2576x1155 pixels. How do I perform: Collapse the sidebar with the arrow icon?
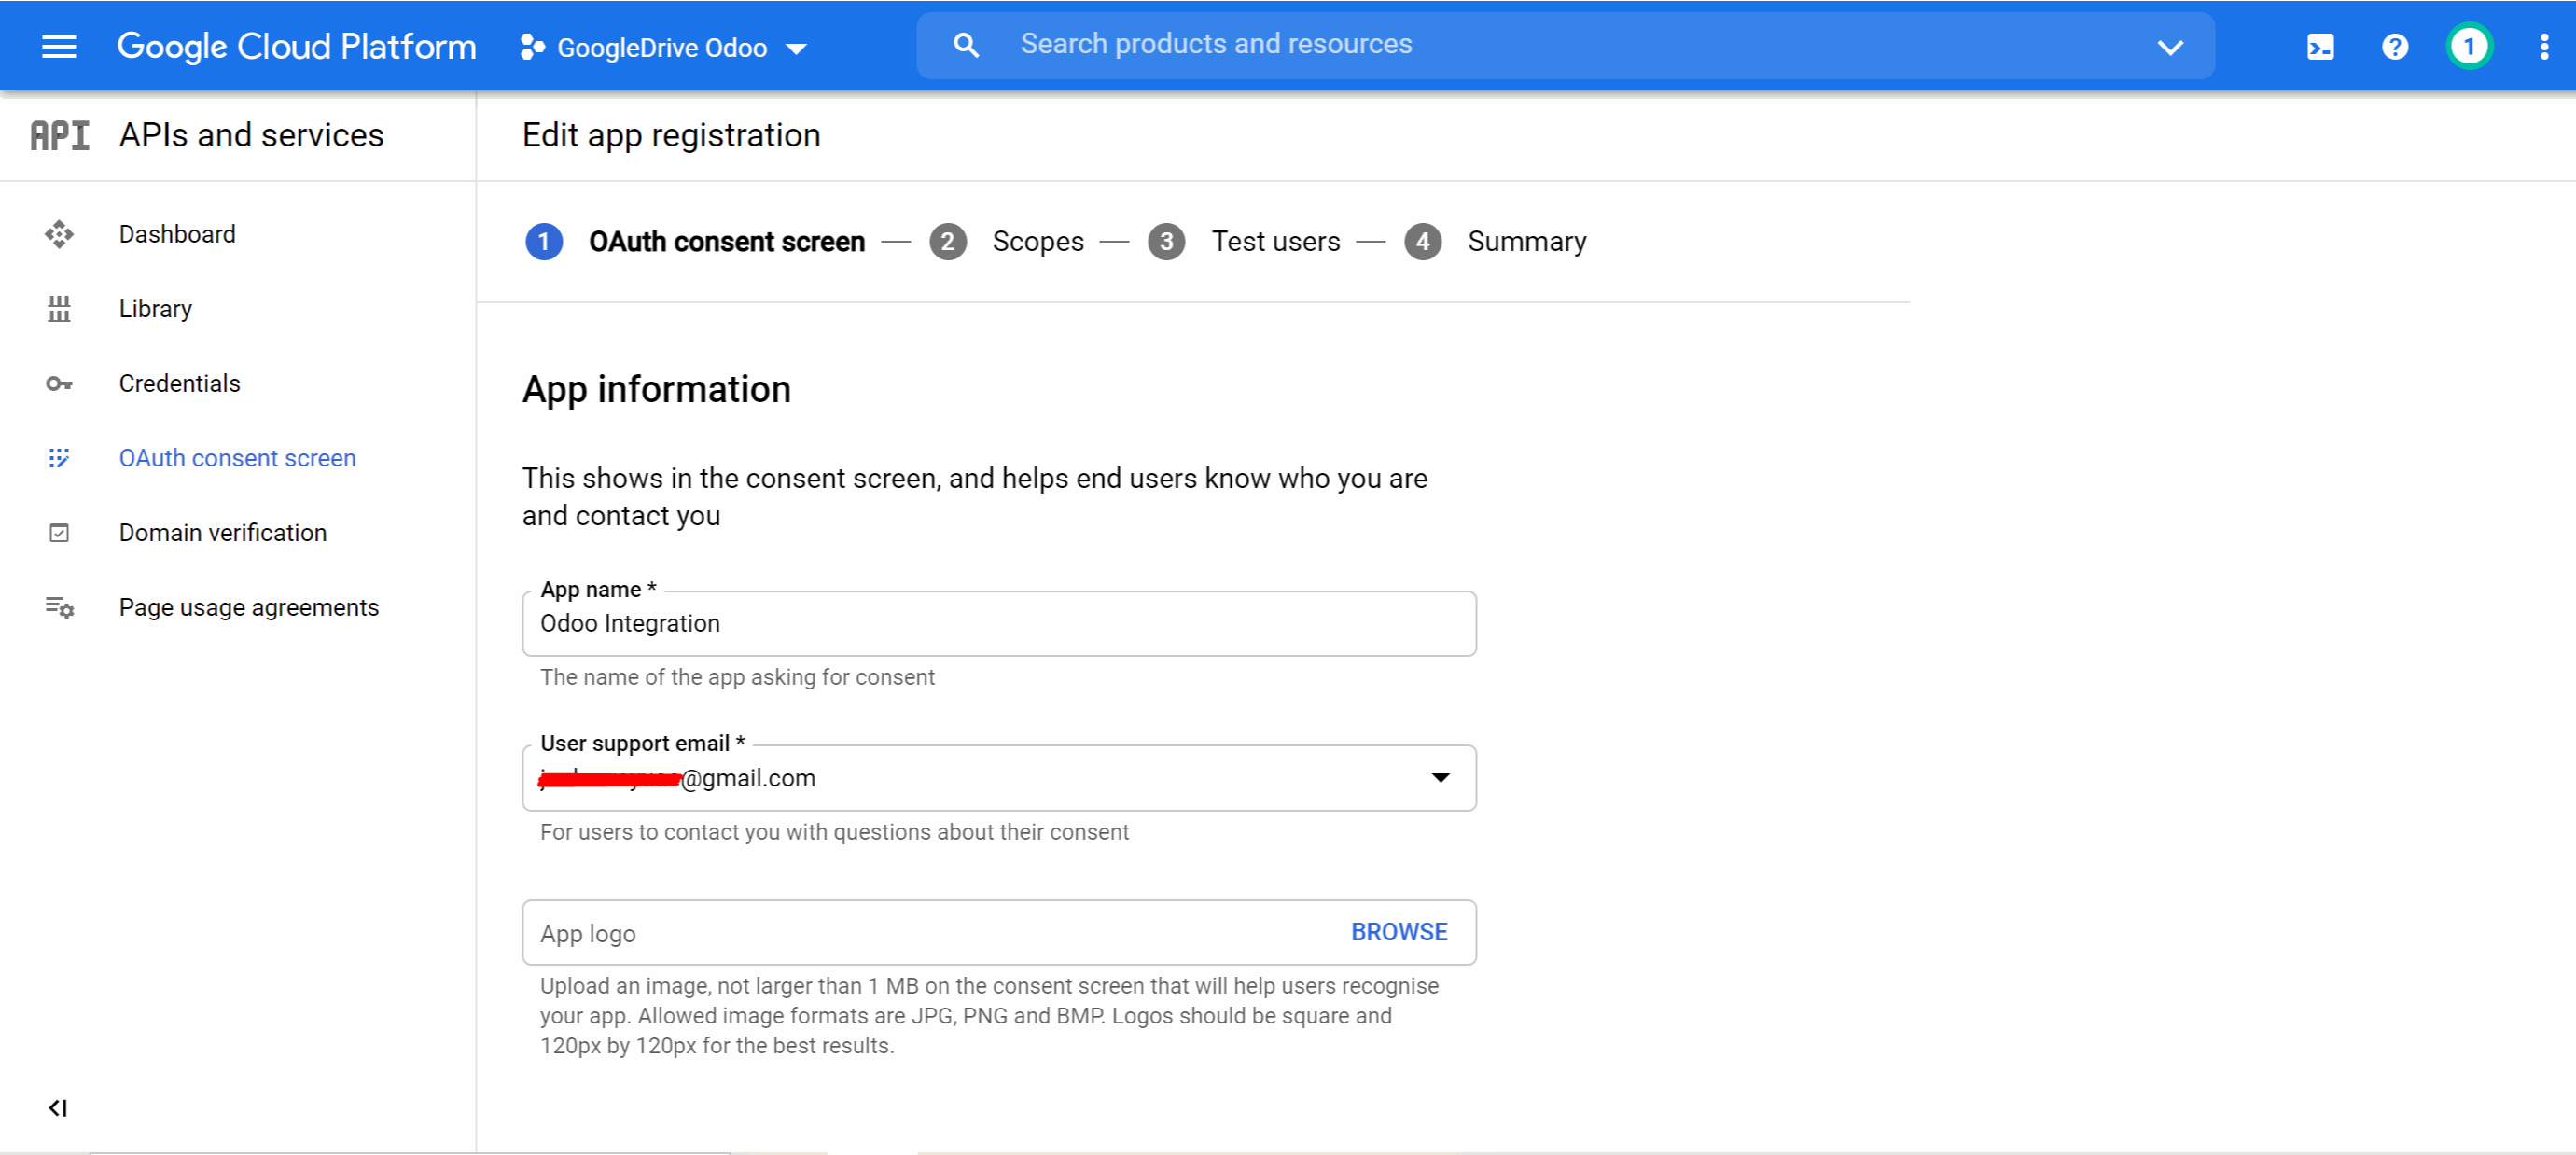[58, 1108]
